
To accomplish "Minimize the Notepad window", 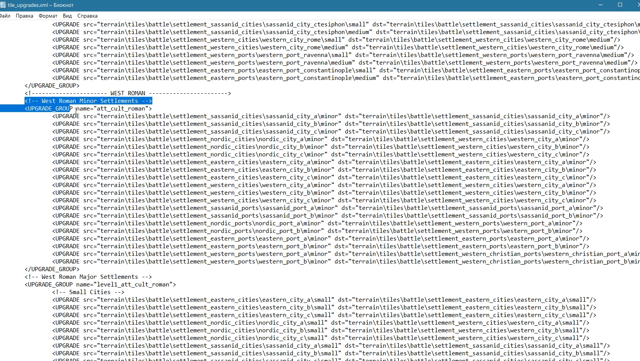I will [x=601, y=5].
